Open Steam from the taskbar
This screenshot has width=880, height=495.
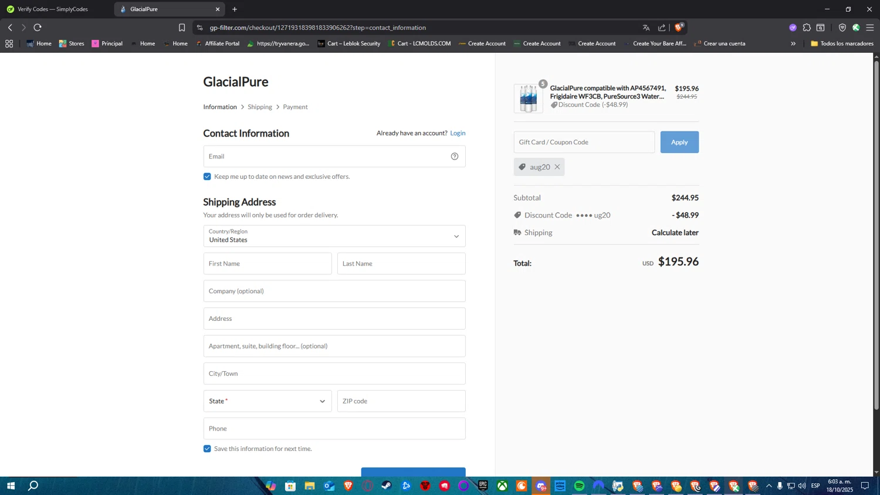[387, 486]
